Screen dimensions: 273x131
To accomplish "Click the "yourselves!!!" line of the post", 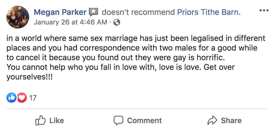I will 30,77.
